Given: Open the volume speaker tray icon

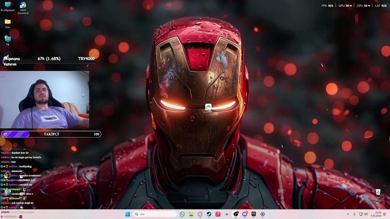Looking at the screenshot, I should click(366, 214).
